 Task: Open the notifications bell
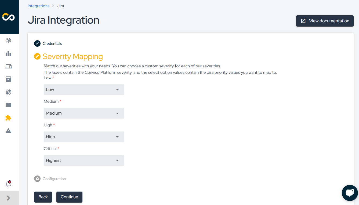[x=8, y=184]
